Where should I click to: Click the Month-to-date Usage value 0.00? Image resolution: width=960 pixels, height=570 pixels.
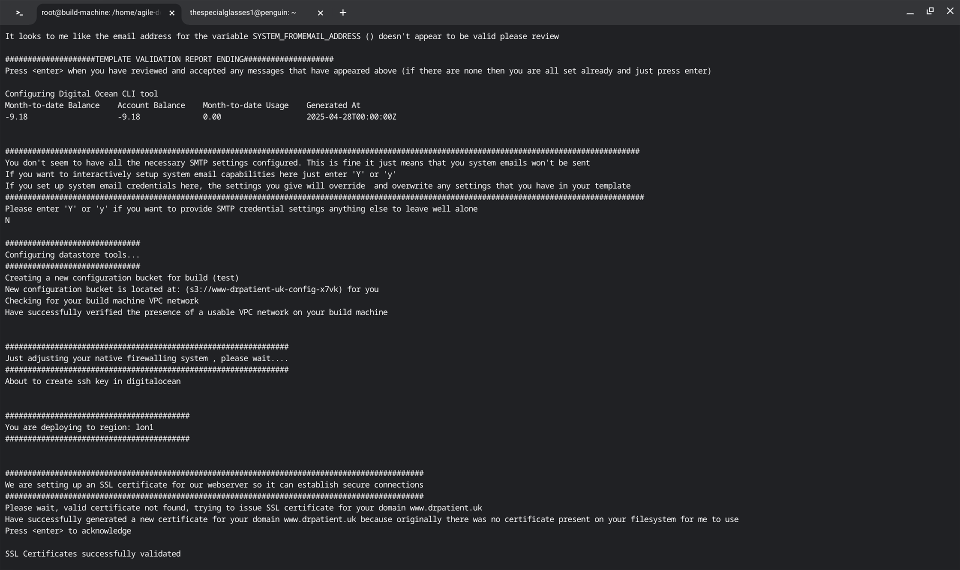212,117
